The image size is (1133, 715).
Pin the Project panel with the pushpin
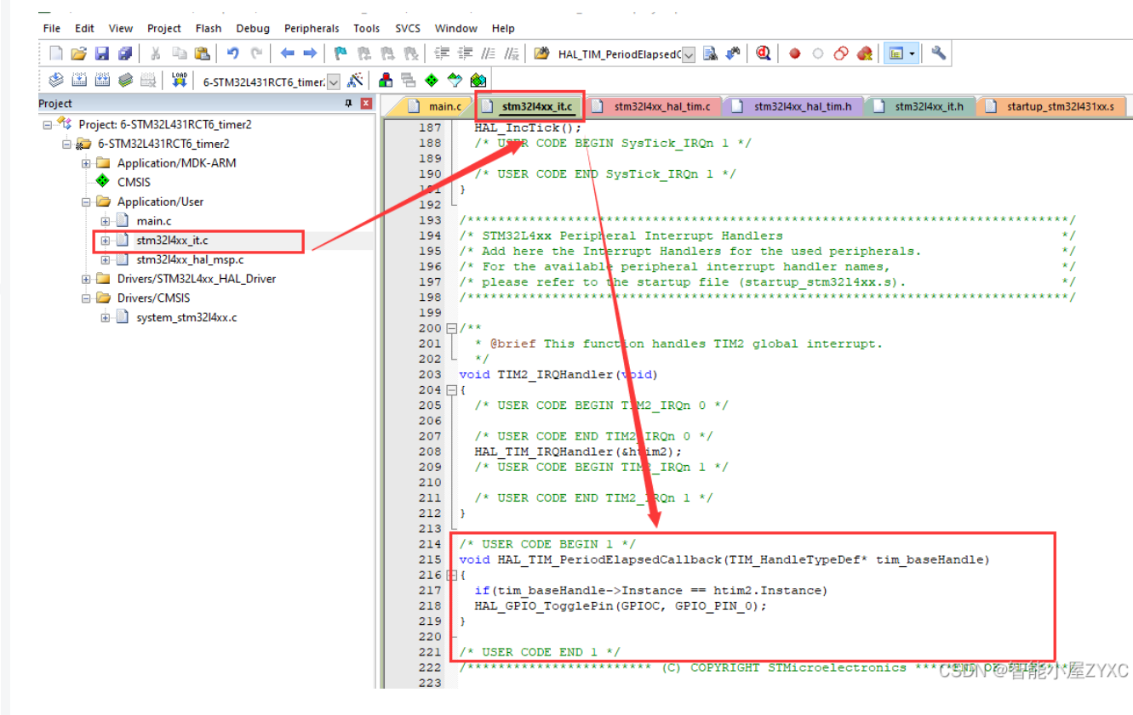click(x=347, y=104)
